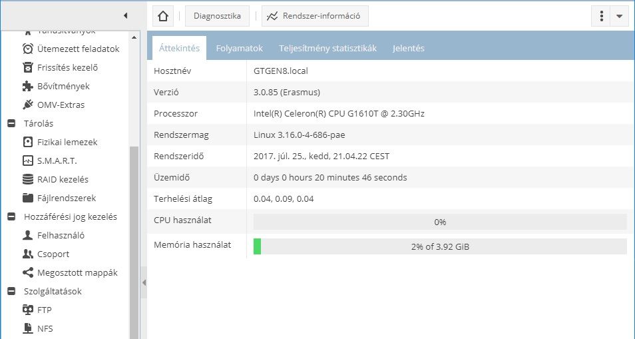Image resolution: width=635 pixels, height=339 pixels.
Task: Open the Teljesítmény statisztikák tab
Action: click(327, 48)
